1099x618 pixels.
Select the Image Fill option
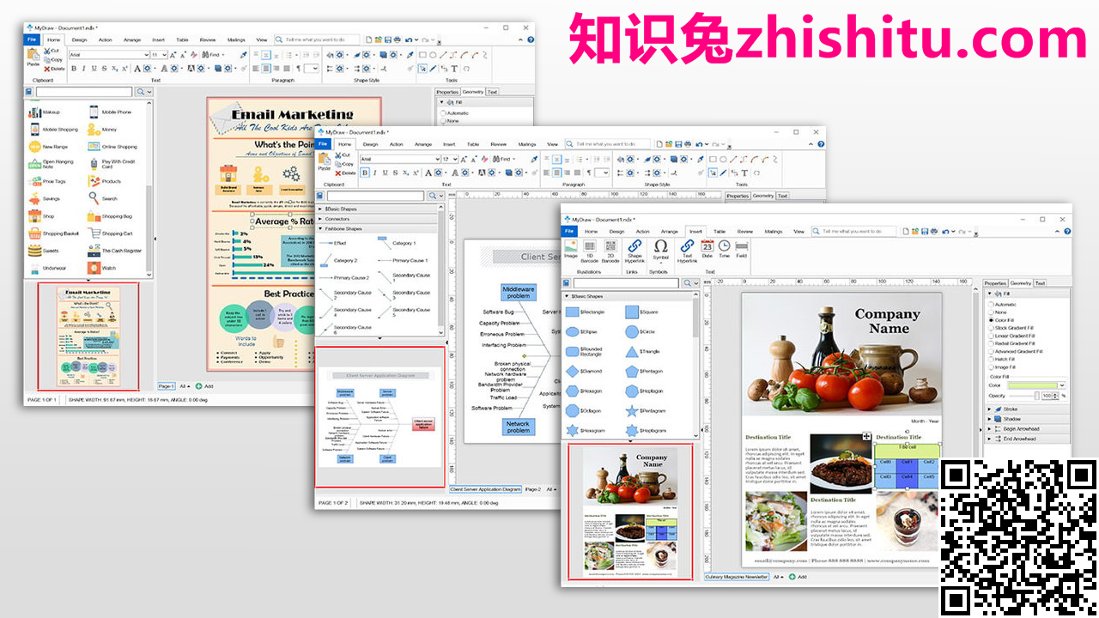coord(1004,367)
